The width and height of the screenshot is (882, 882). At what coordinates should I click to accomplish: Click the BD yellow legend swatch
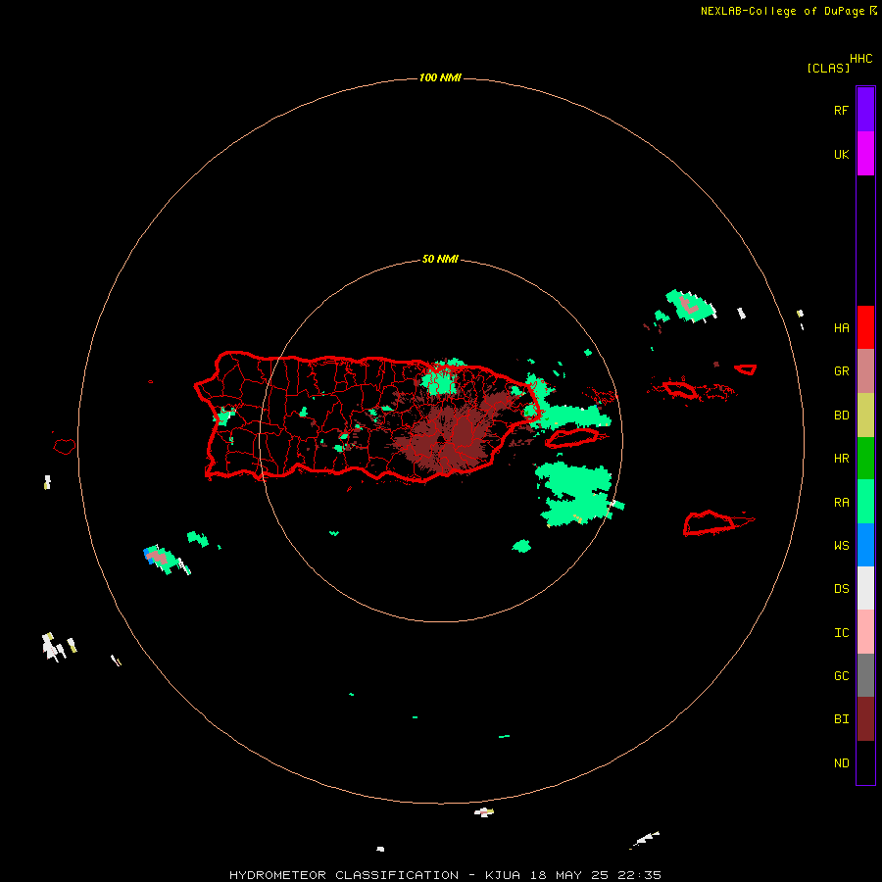click(865, 416)
